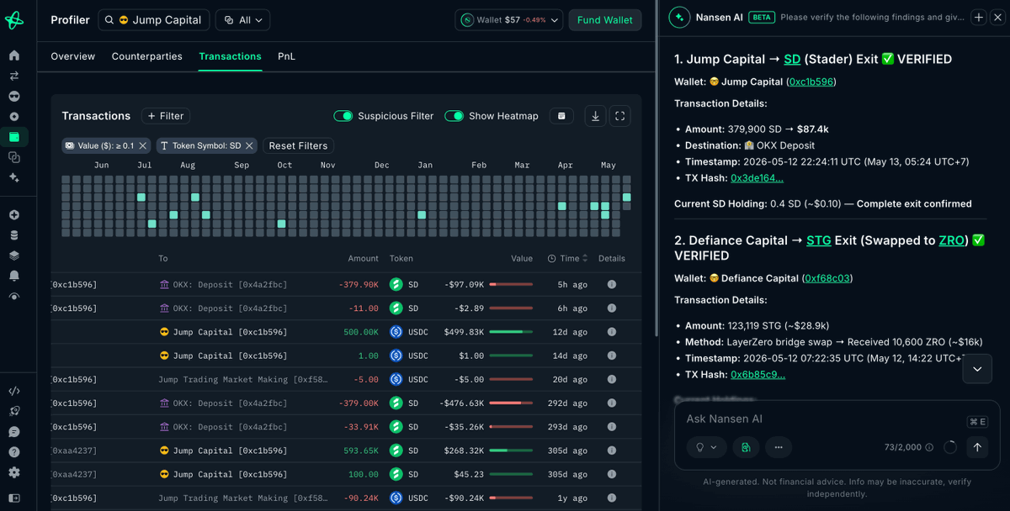Open the three dots menu in the AI input
Viewport: 1010px width, 511px height.
(779, 447)
